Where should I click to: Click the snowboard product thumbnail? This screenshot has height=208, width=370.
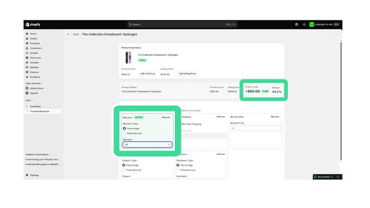coord(128,57)
